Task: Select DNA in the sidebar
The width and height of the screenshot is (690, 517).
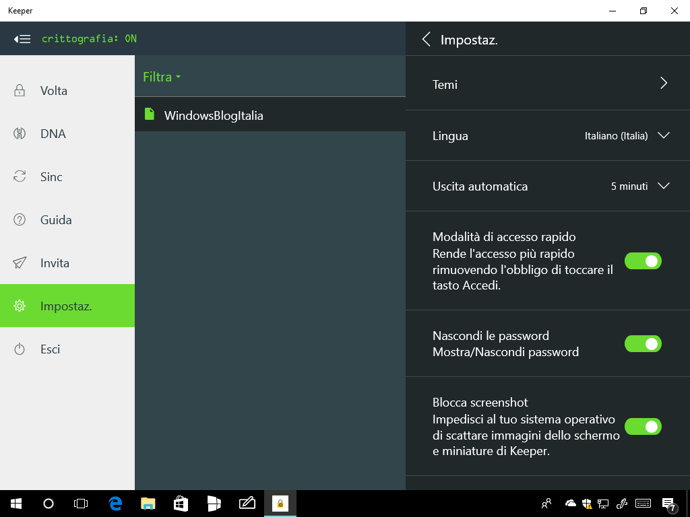Action: 67,134
